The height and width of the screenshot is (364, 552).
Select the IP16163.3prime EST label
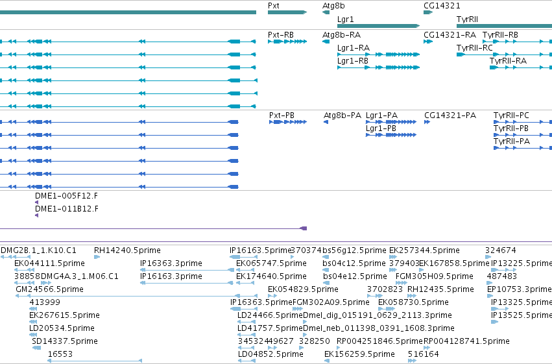171,276
